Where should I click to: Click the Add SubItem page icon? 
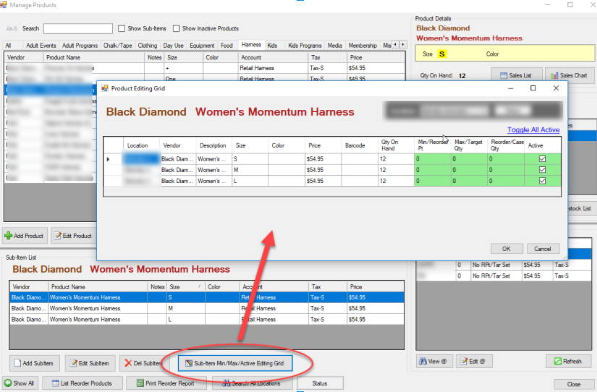(x=17, y=363)
